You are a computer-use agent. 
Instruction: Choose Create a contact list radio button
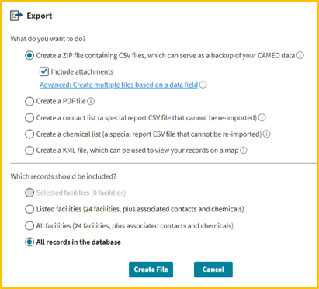click(29, 118)
